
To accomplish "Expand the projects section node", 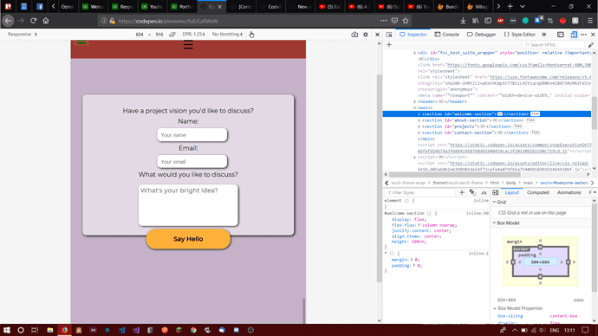I will tap(419, 126).
